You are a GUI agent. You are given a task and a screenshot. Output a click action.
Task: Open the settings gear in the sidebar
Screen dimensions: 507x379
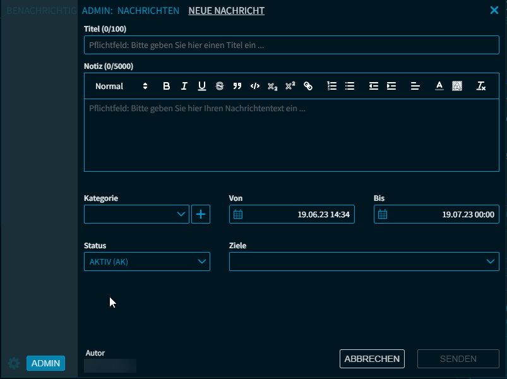[14, 363]
